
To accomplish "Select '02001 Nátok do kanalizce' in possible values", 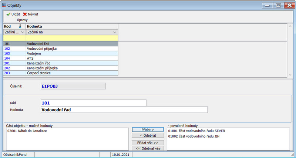I will coord(27,131).
